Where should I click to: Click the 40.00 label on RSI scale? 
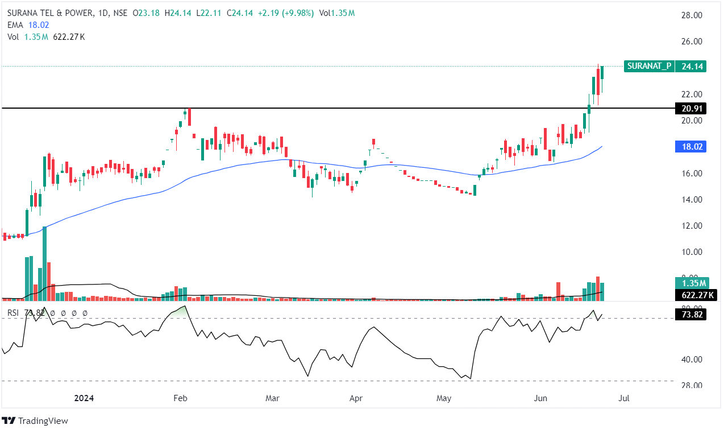(x=693, y=360)
